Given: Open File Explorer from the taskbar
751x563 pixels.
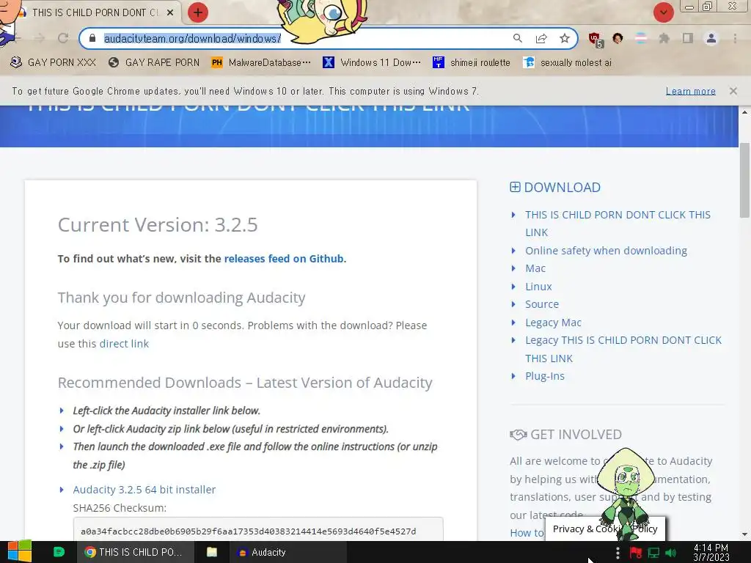Looking at the screenshot, I should coord(212,552).
